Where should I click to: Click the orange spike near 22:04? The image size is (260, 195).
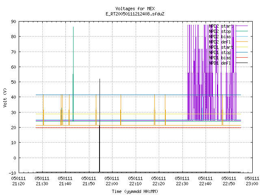point(121,110)
